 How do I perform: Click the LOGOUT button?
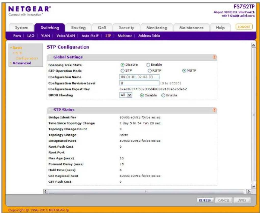[244, 27]
